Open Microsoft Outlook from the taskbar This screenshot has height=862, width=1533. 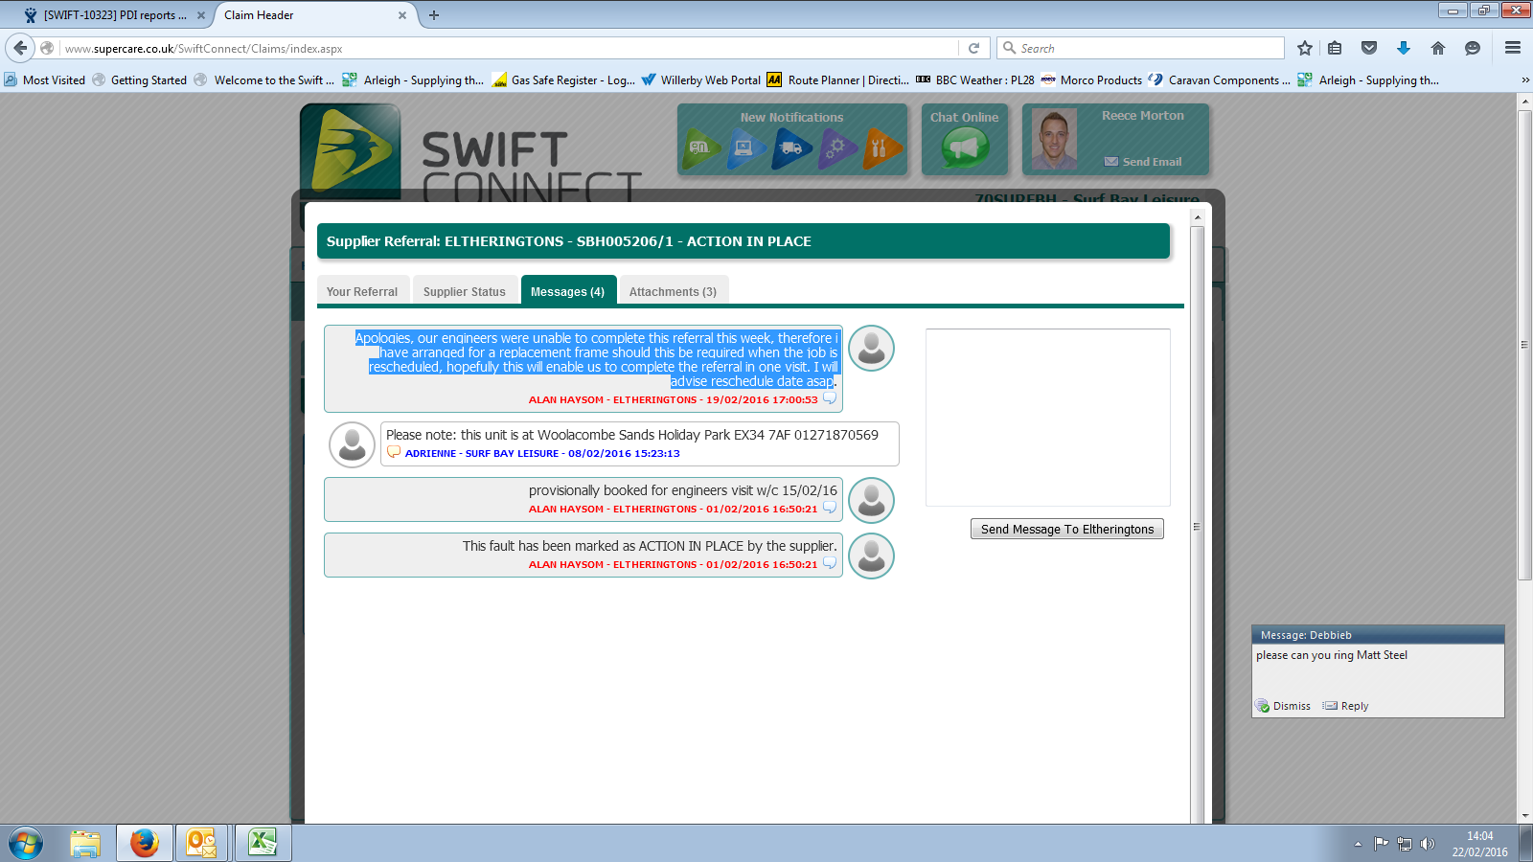pos(201,843)
